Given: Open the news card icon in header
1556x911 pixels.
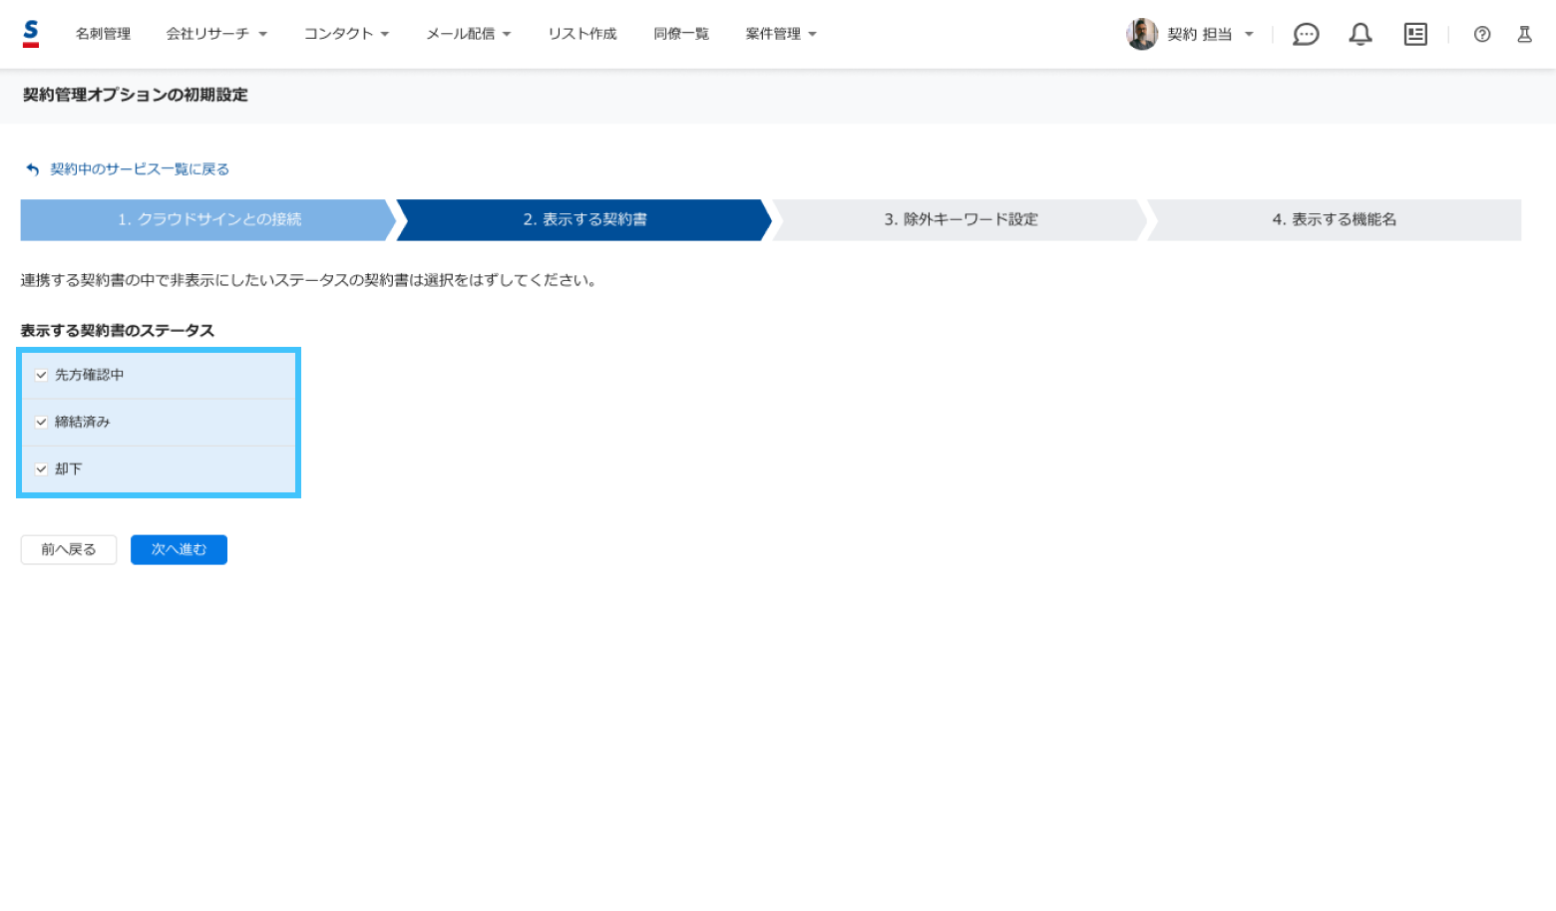Looking at the screenshot, I should coord(1415,34).
